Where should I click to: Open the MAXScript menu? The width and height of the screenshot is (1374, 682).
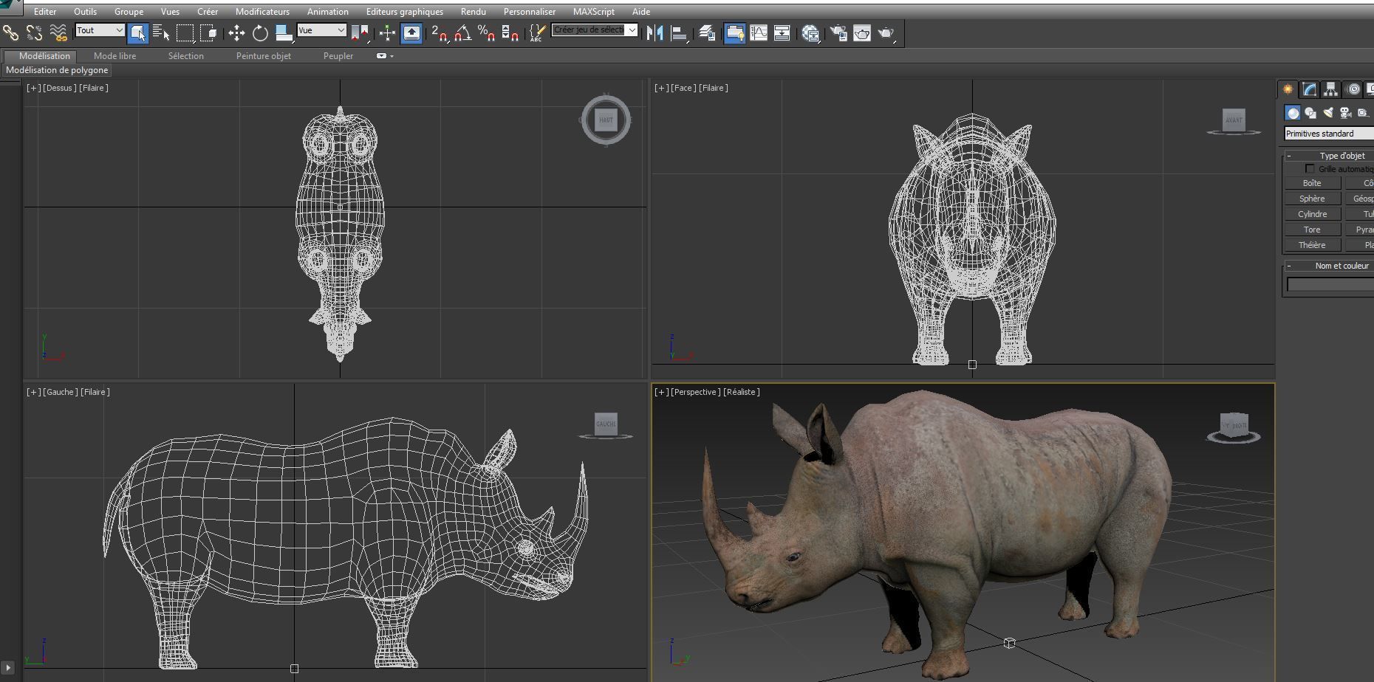point(593,12)
